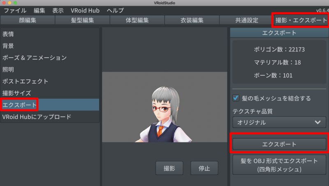
Task: Click the ボーン数：101 text
Action: coord(273,76)
